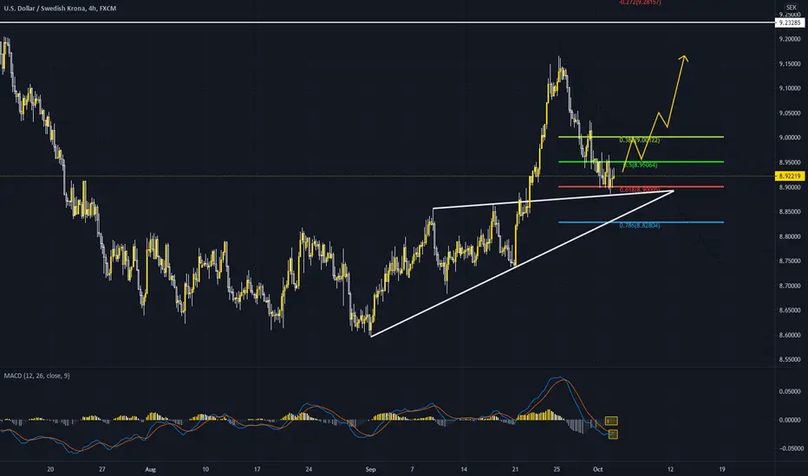Click the 0.618(8.90005) Fibonacci level label
Image resolution: width=808 pixels, height=476 pixels.
coord(640,190)
